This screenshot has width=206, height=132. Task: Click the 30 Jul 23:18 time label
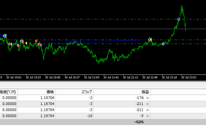point(169,77)
